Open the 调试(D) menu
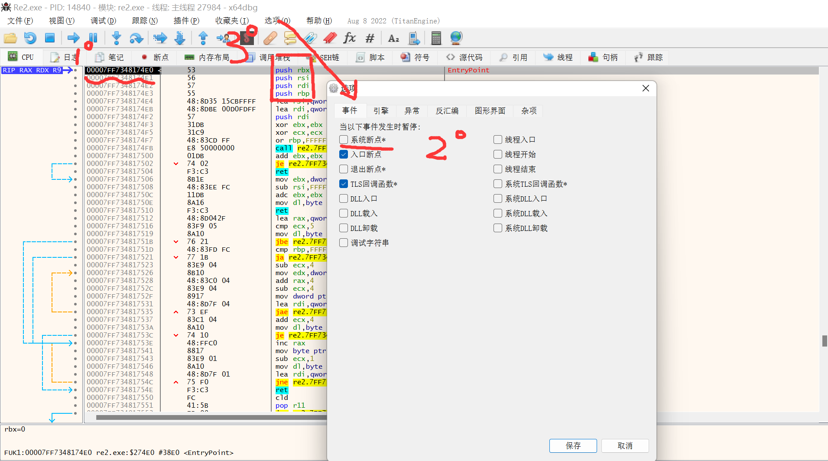 pyautogui.click(x=103, y=21)
